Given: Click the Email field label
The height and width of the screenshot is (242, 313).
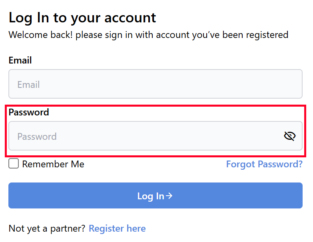Looking at the screenshot, I should 20,60.
